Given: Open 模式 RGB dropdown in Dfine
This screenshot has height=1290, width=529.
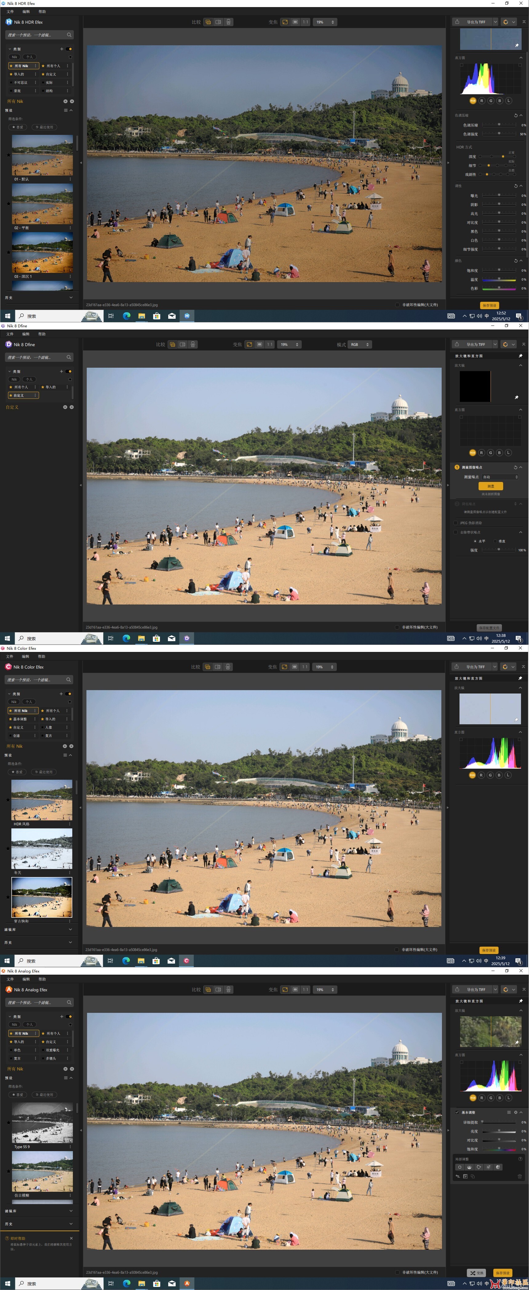Looking at the screenshot, I should (x=360, y=345).
